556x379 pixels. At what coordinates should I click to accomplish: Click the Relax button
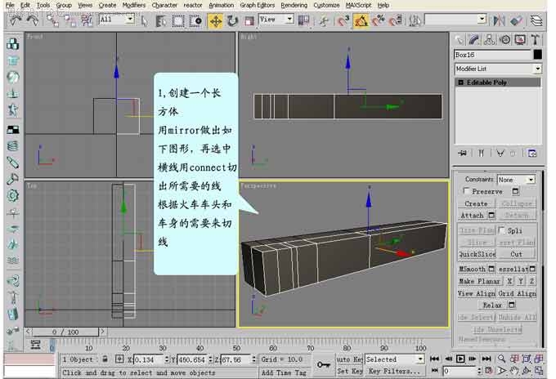[492, 305]
